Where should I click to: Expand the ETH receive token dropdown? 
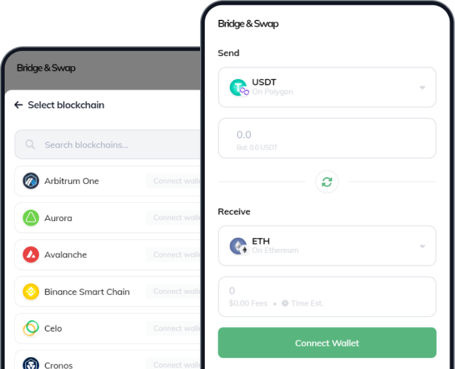click(x=422, y=246)
